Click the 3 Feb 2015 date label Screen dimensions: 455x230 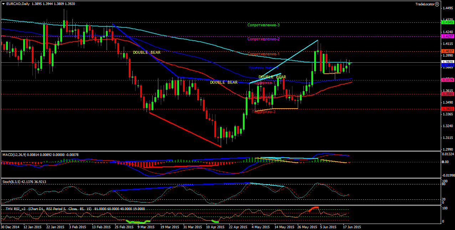click(77, 226)
